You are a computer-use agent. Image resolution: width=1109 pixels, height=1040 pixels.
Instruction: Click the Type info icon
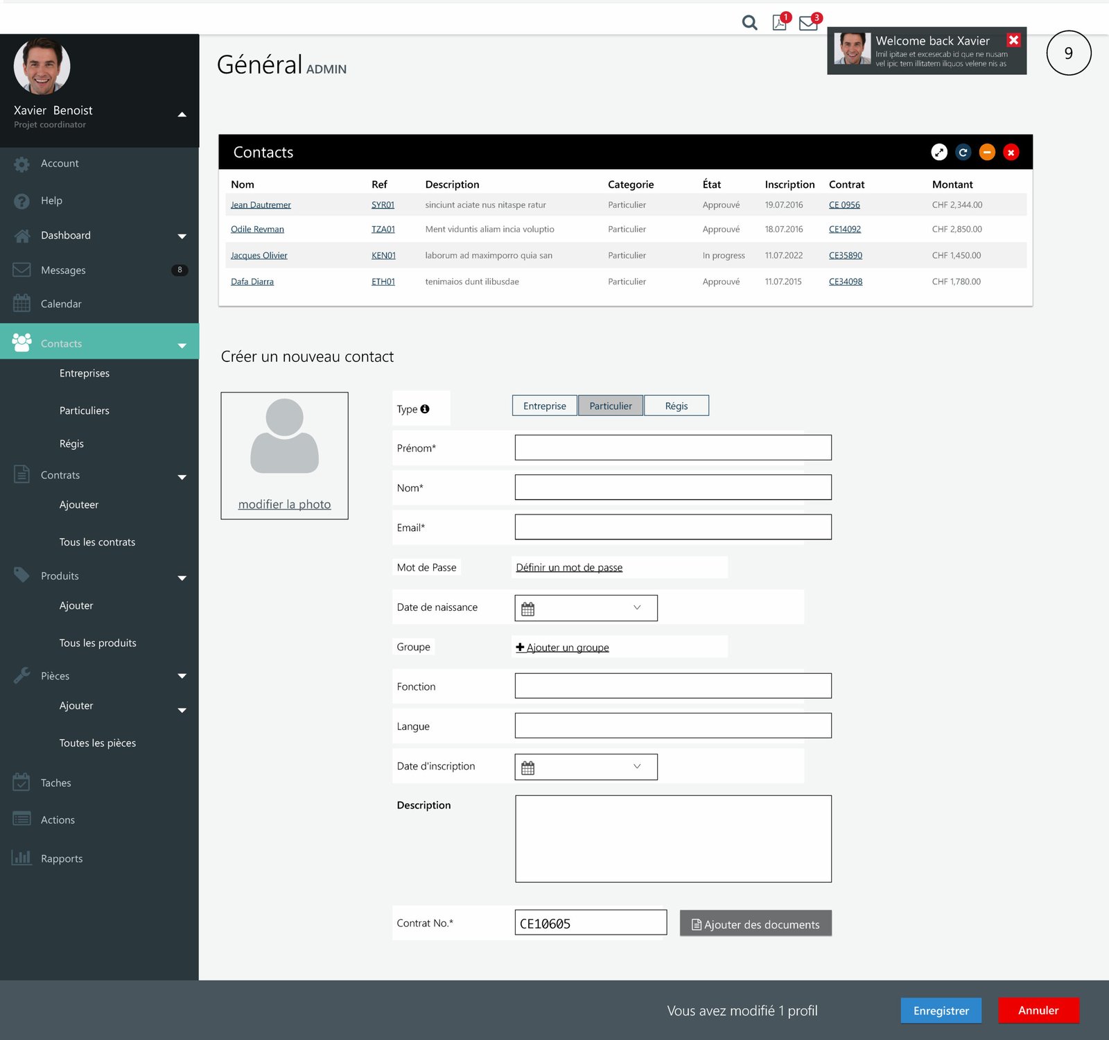point(425,409)
